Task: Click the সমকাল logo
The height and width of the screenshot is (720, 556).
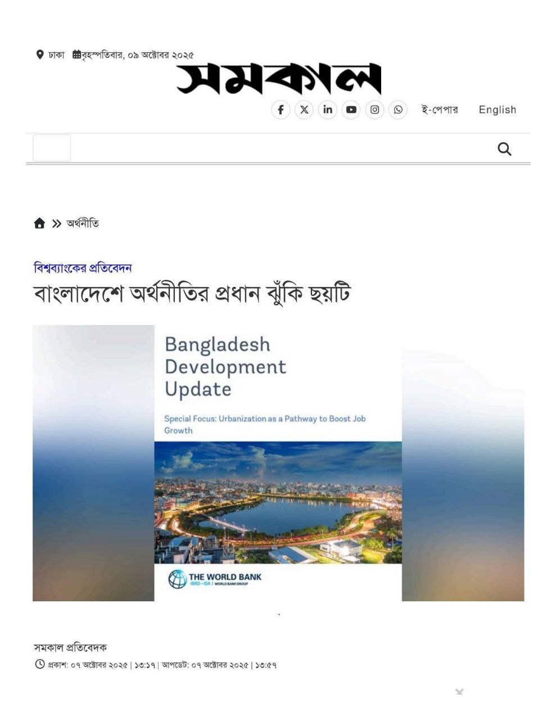Action: click(x=279, y=79)
